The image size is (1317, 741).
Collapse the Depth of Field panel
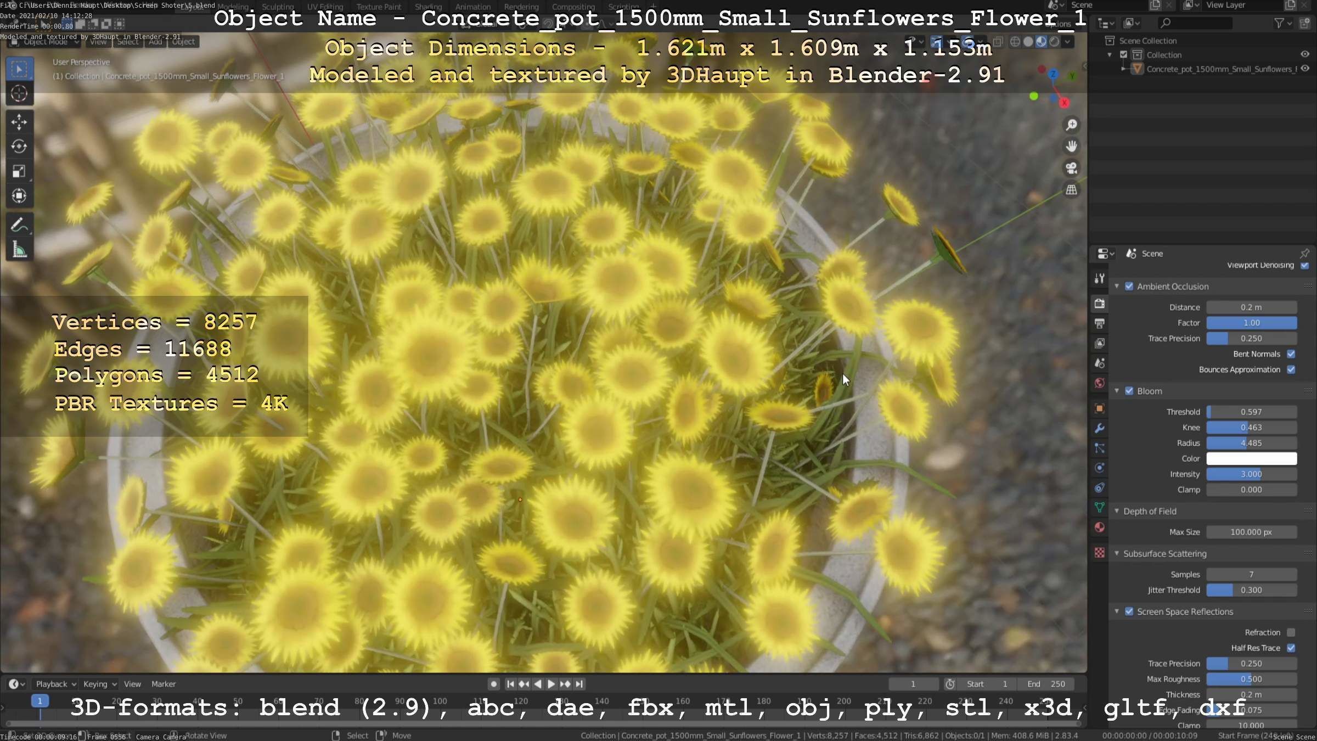pyautogui.click(x=1117, y=511)
